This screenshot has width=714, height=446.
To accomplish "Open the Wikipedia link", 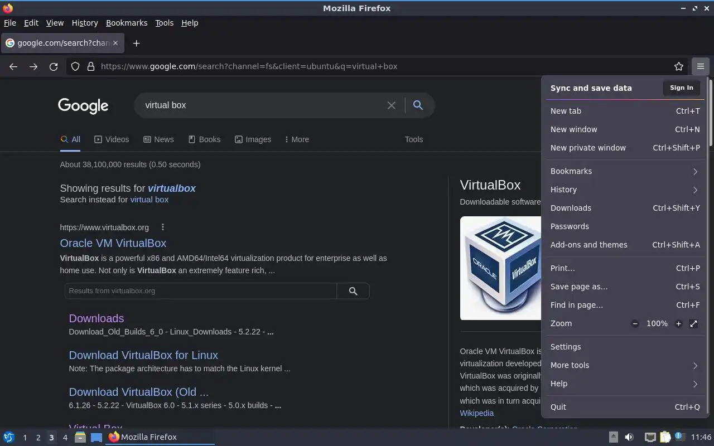I will tap(476, 413).
